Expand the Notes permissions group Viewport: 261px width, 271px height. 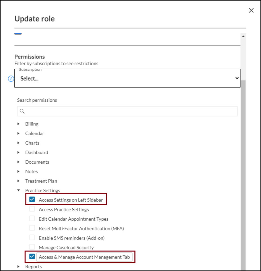pos(18,172)
